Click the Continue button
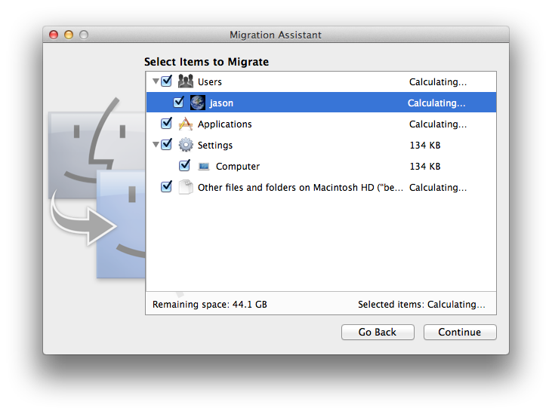 click(x=460, y=332)
